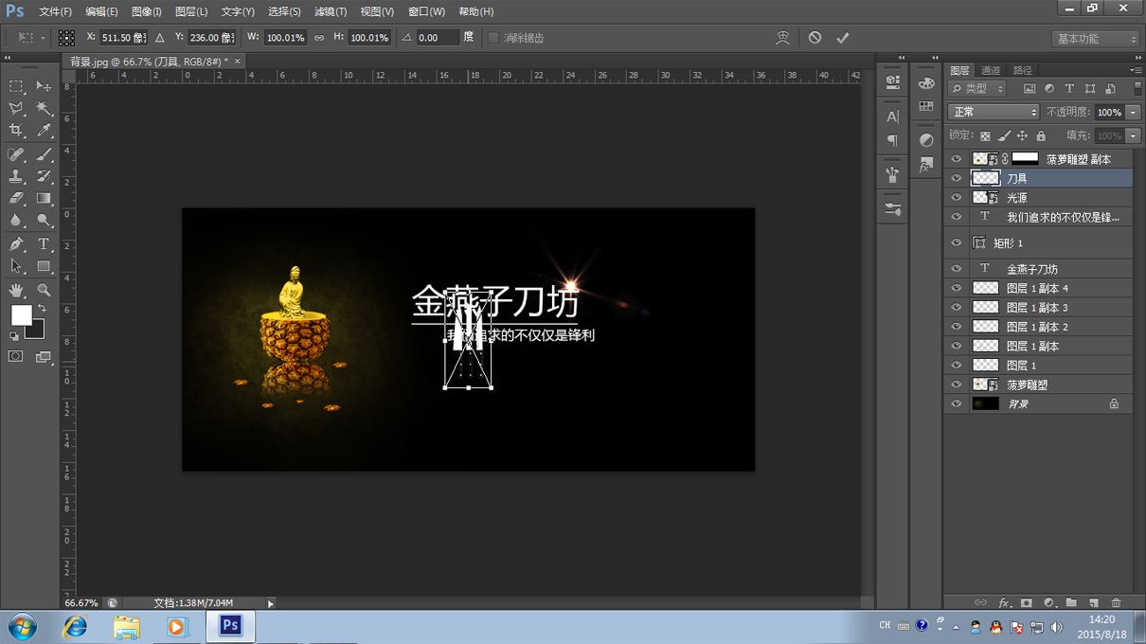Open the status bar info arrow
The image size is (1146, 644).
271,603
